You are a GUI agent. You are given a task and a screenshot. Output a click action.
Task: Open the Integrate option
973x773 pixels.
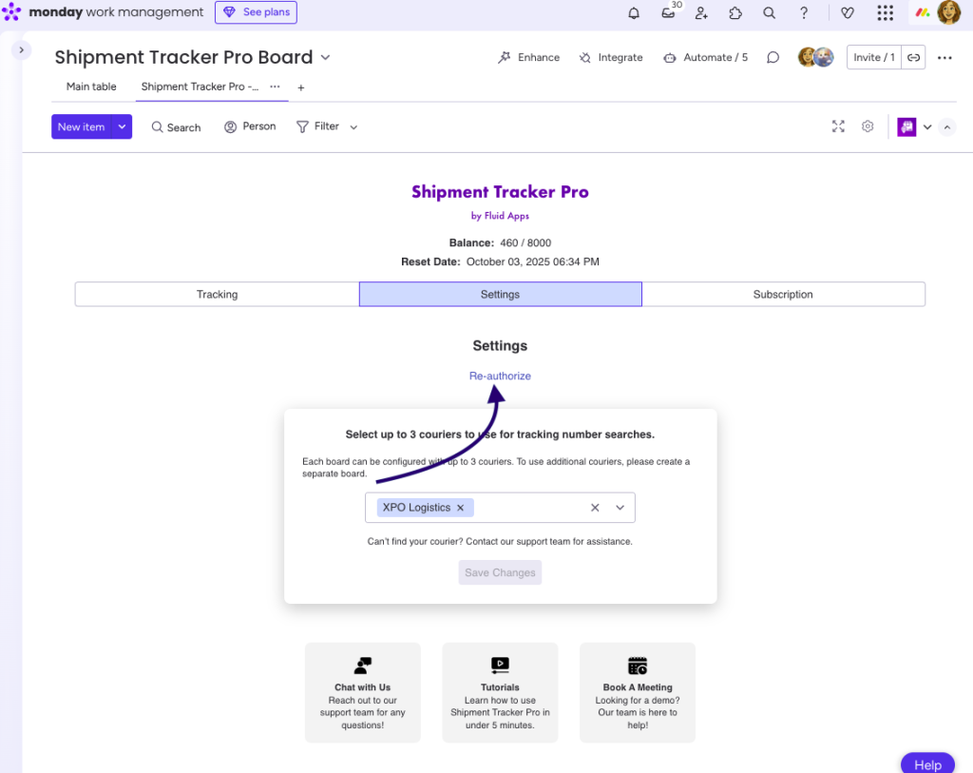click(611, 58)
